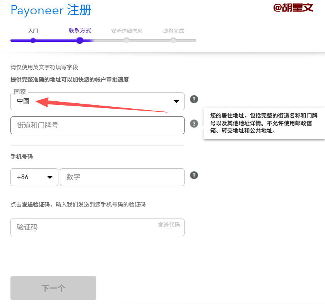Select the 联系方式 step label
This screenshot has height=304, width=325.
(80, 31)
